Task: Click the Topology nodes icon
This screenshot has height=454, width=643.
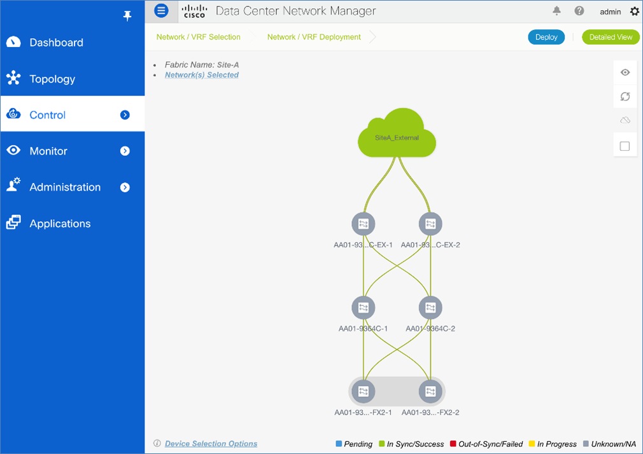Action: 13,78
